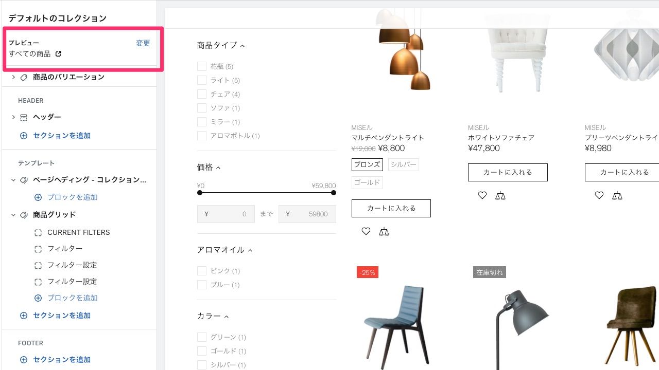Click block icon next to フィルター

point(38,249)
